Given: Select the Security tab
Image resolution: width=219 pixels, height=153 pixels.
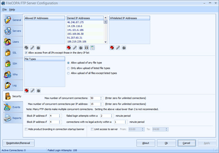Looking at the screenshot, I should point(13,96).
